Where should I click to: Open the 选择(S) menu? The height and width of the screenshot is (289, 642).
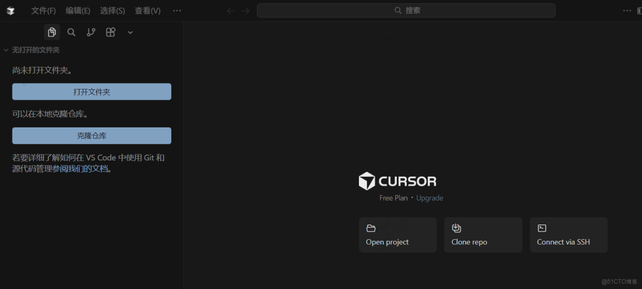click(x=112, y=11)
